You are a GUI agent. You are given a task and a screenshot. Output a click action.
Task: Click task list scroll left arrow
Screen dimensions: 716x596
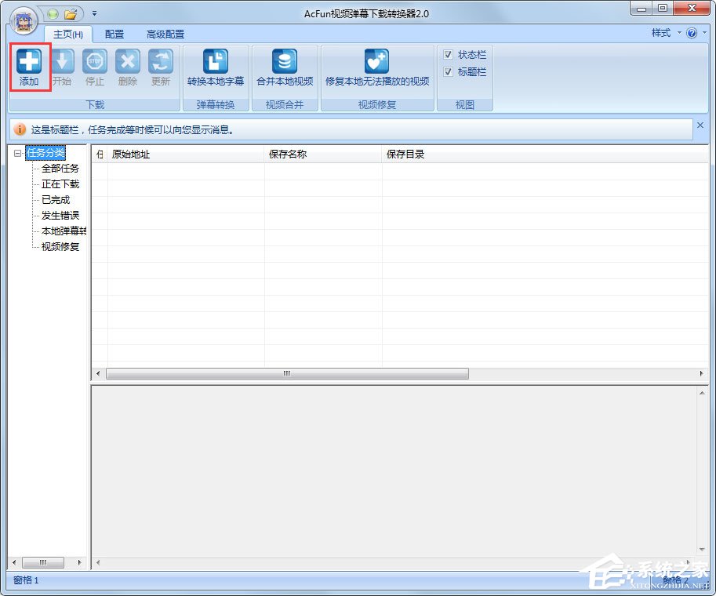98,373
